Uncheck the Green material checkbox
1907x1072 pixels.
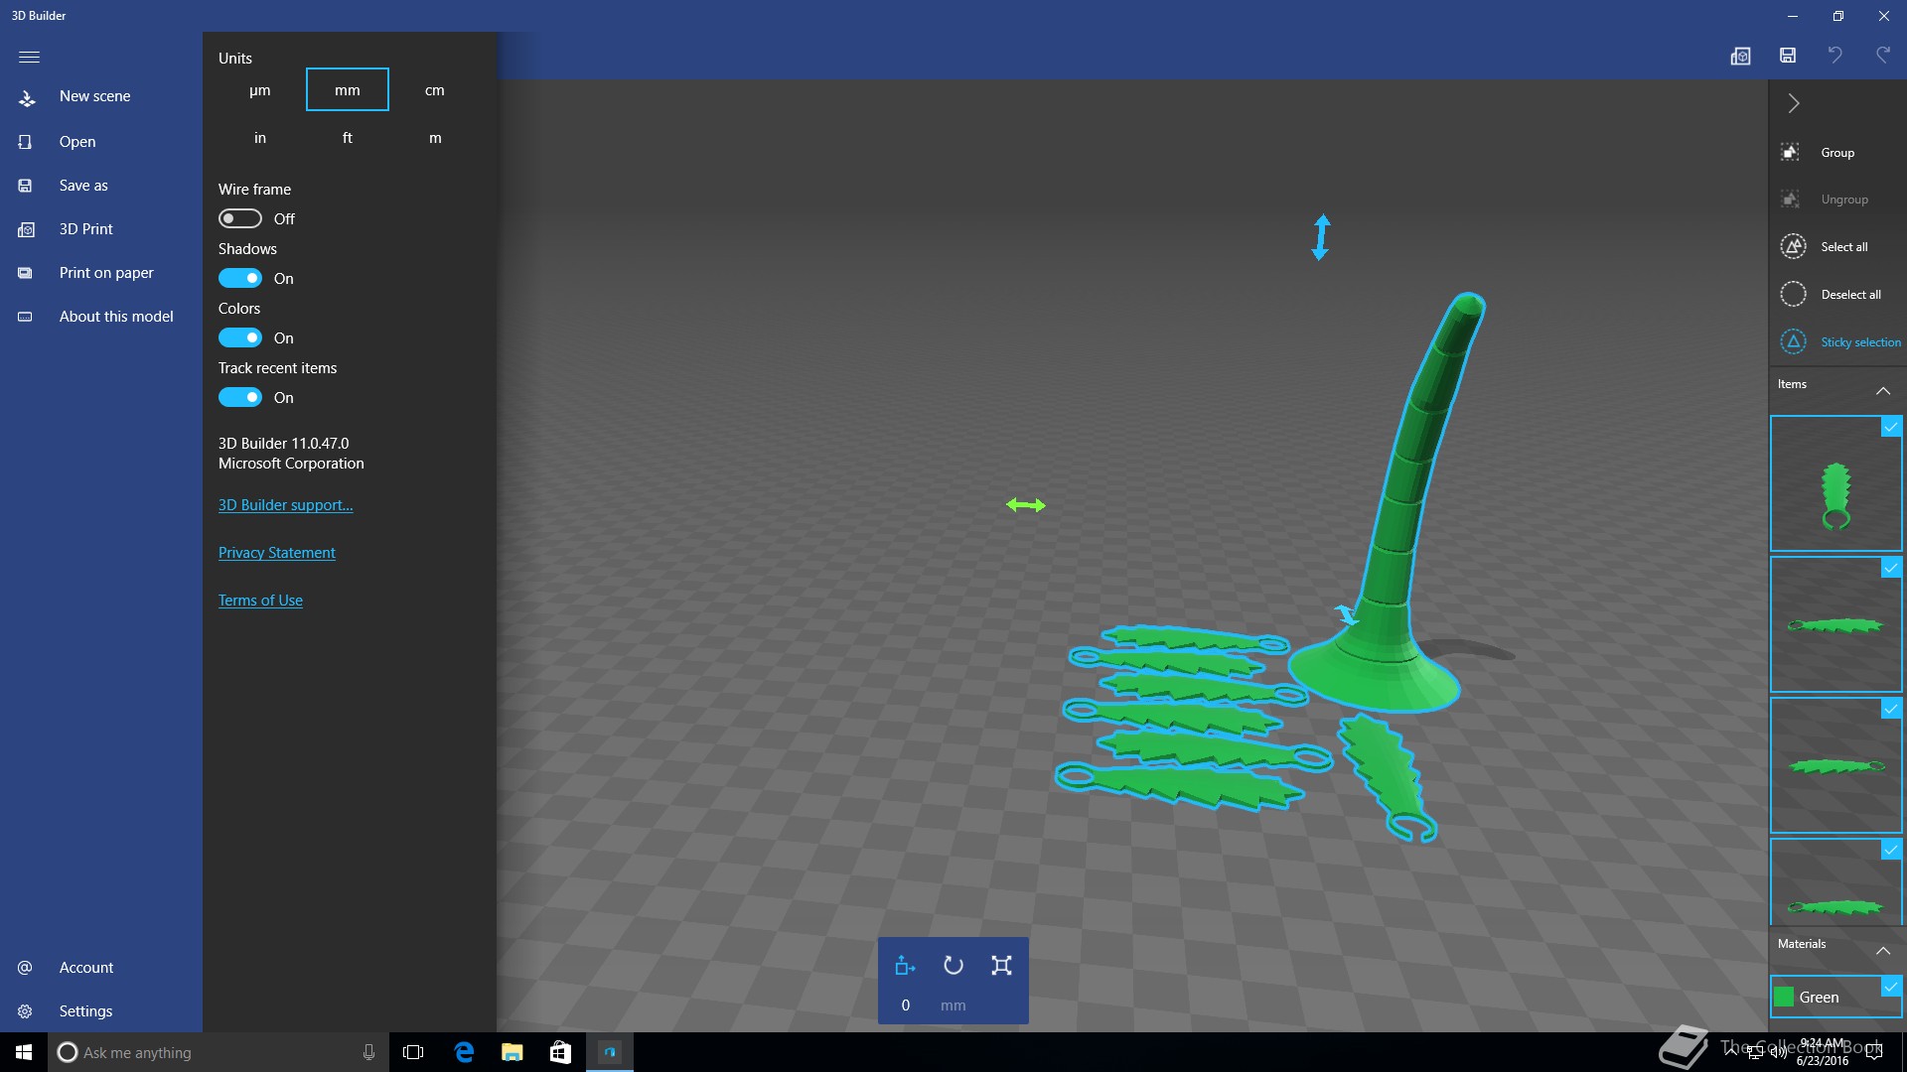1891,987
